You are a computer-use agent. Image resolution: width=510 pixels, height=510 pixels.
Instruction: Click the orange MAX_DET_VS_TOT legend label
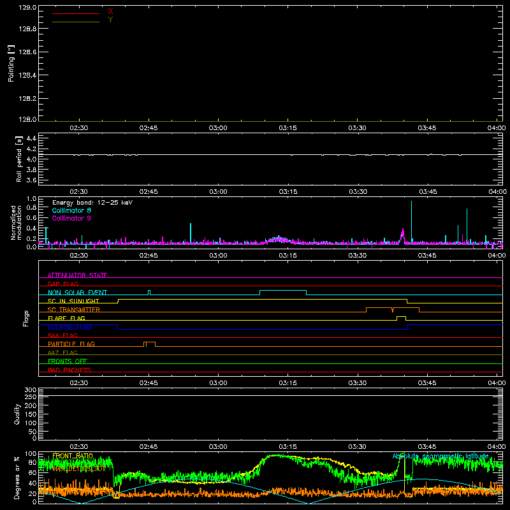click(x=78, y=469)
